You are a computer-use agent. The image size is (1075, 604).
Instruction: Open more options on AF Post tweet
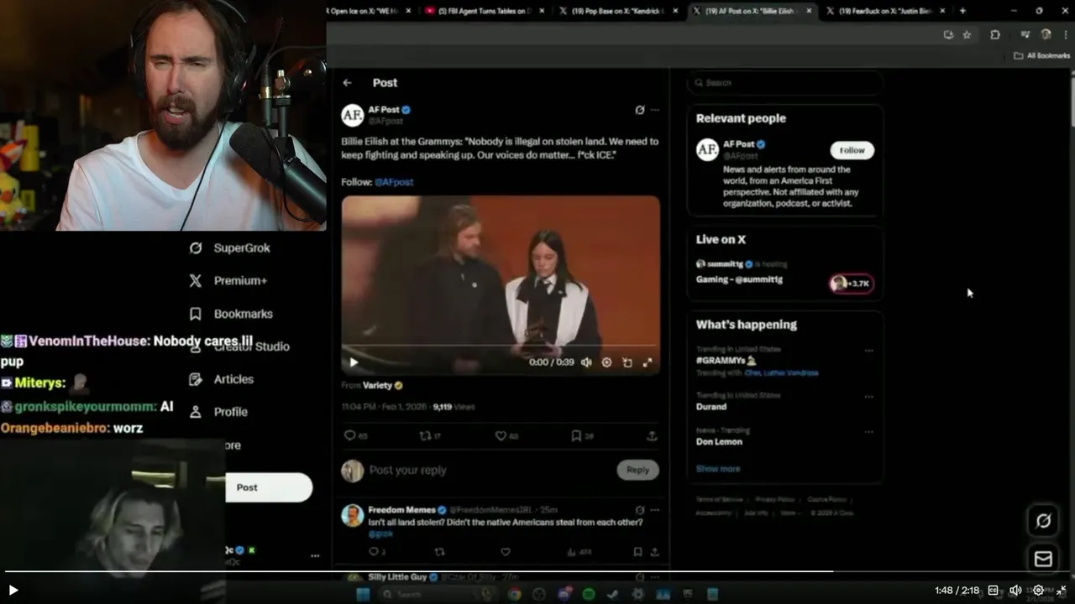(655, 110)
